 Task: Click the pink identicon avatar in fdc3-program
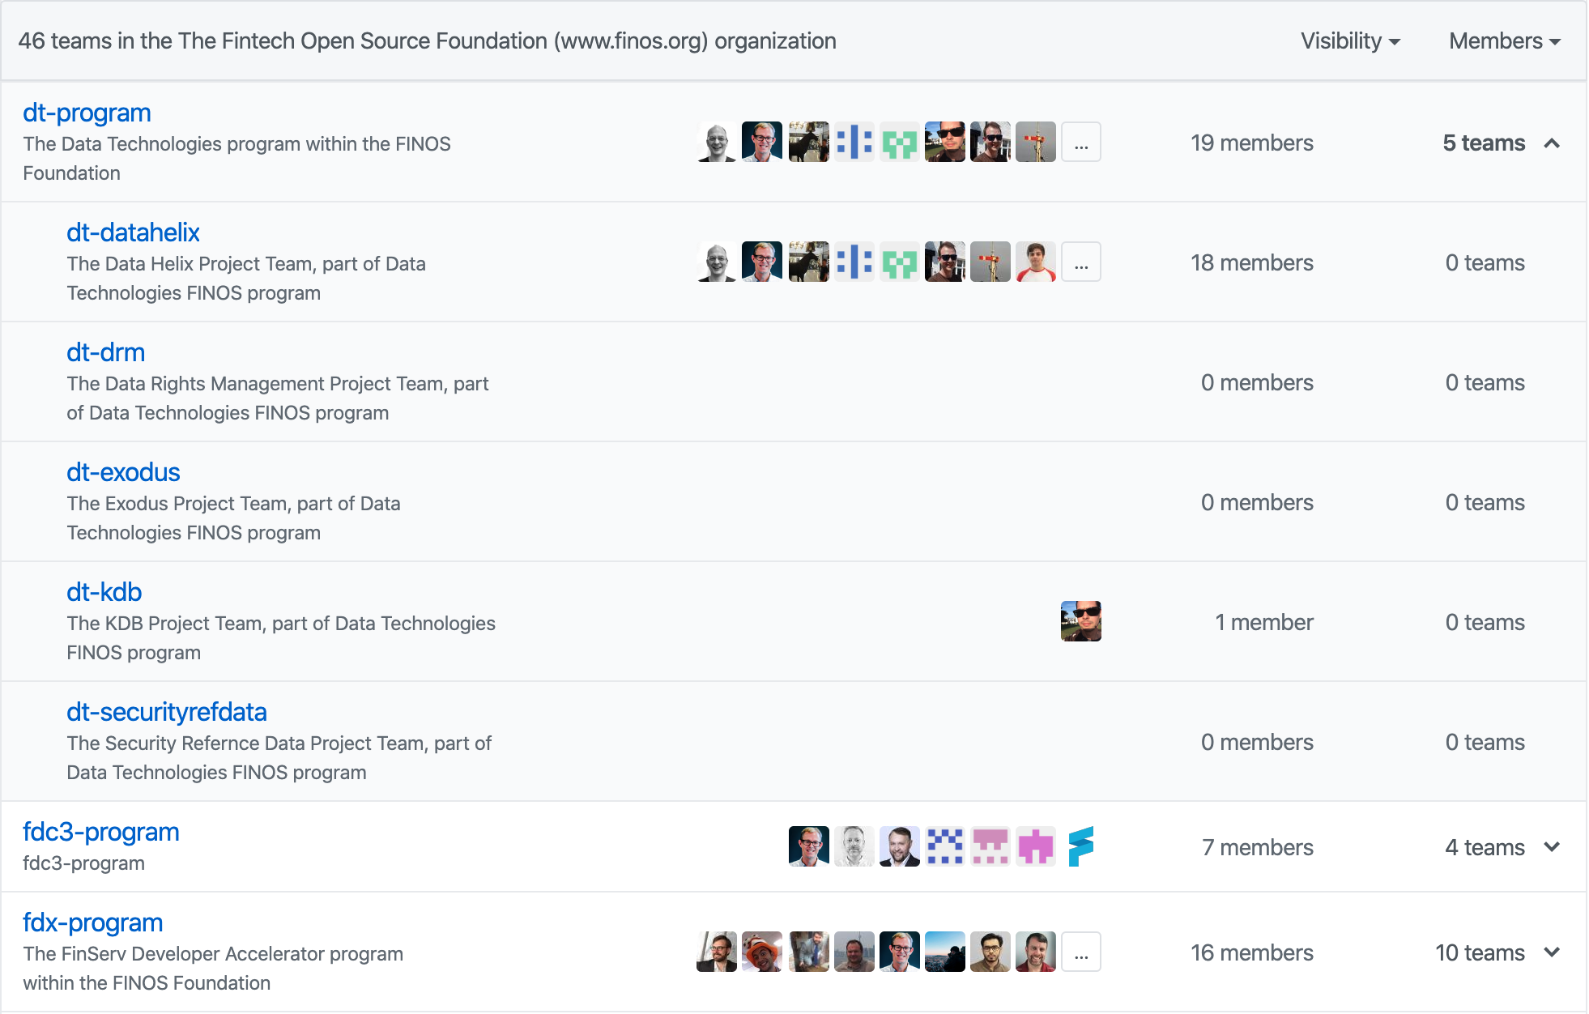pyautogui.click(x=990, y=846)
